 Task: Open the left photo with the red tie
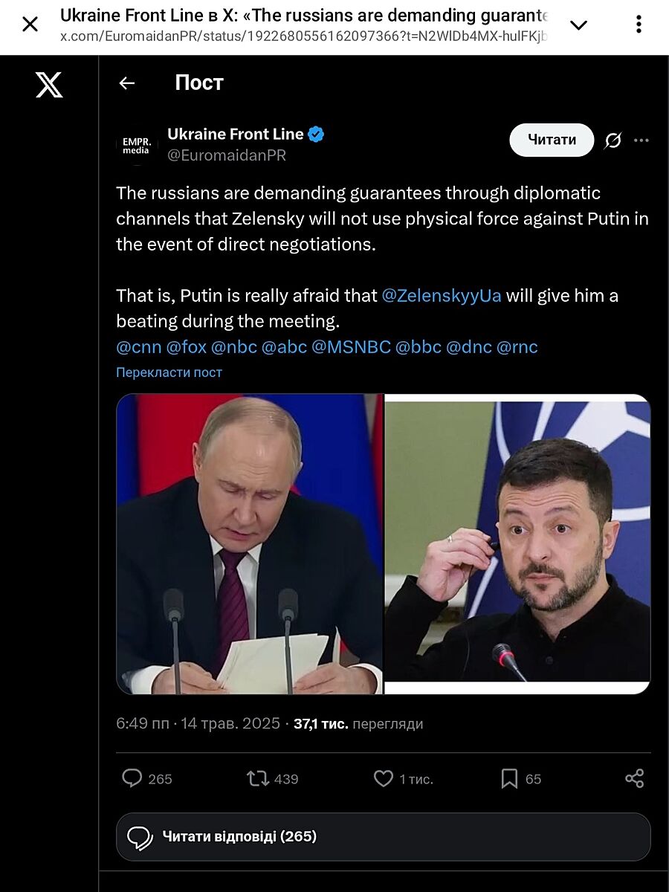coord(250,543)
